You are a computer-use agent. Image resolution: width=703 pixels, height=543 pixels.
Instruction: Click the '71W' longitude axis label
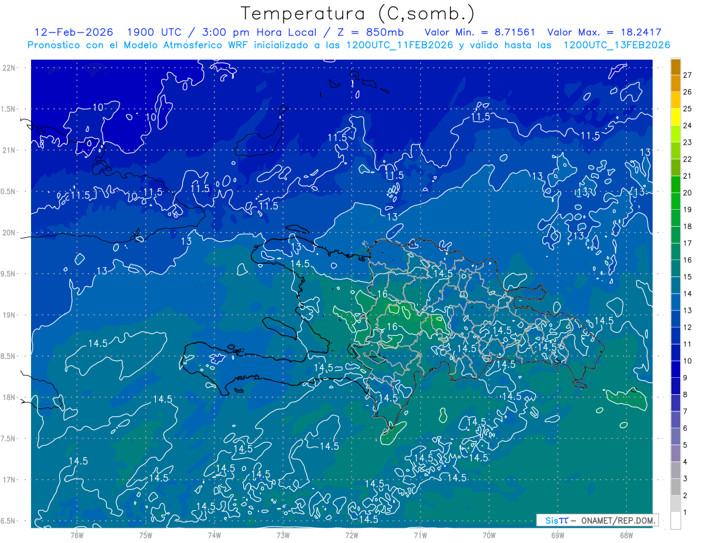pos(420,535)
